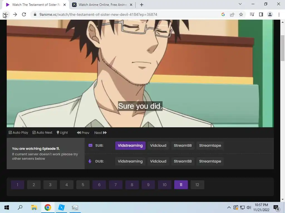Click the video player frame

click(x=140, y=73)
